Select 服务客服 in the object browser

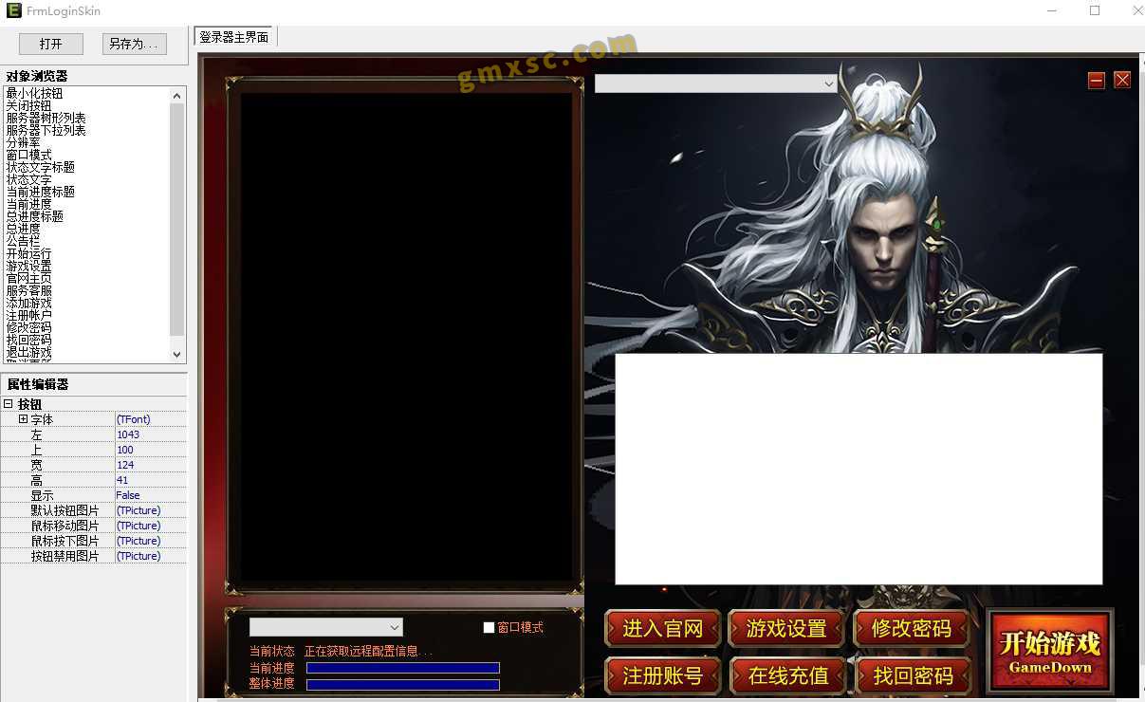[x=29, y=291]
